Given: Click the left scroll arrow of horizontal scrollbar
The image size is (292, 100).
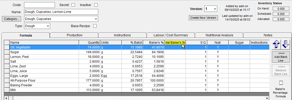Looking at the screenshot, I should tap(6, 98).
